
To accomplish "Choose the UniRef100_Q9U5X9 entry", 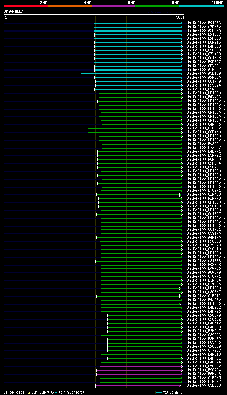I will [204, 316].
